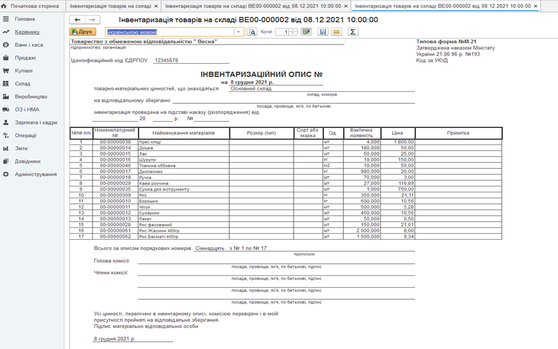Click the save to disk icon
The image size is (558, 349).
point(323,32)
